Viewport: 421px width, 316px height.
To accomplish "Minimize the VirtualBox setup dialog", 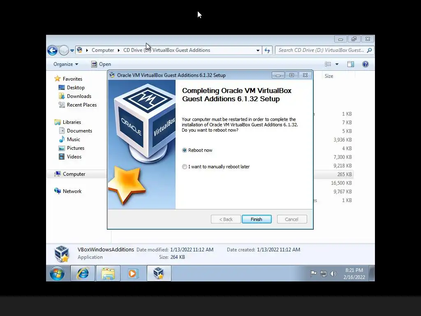I will pyautogui.click(x=278, y=75).
